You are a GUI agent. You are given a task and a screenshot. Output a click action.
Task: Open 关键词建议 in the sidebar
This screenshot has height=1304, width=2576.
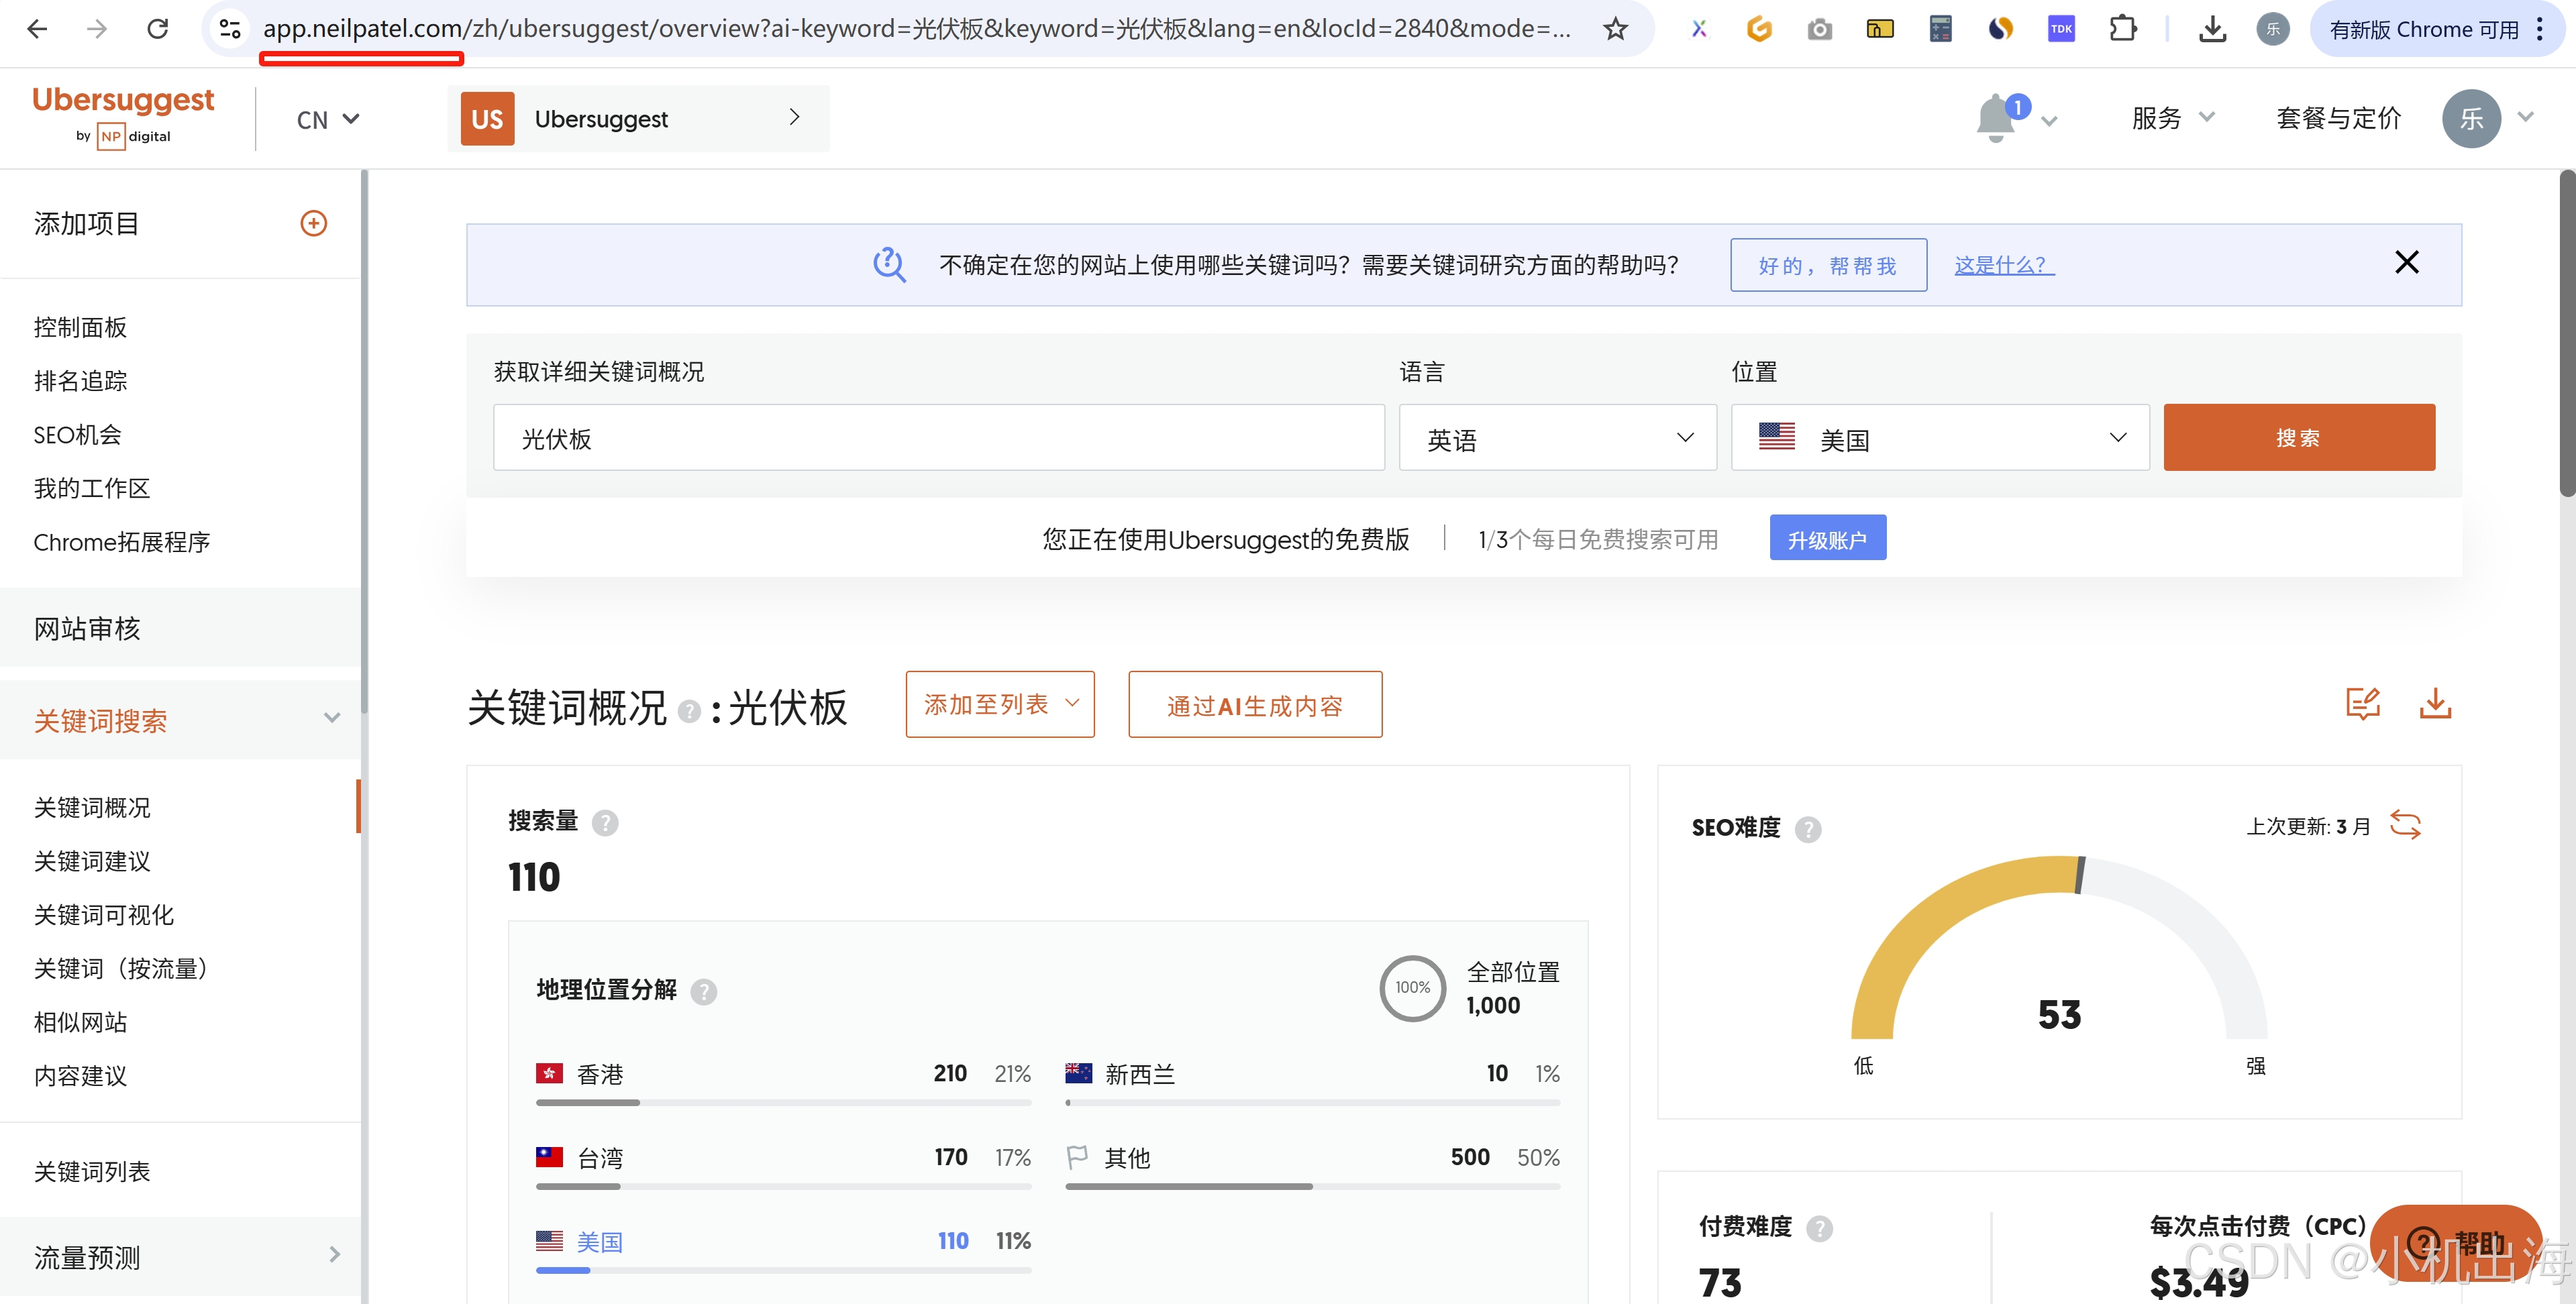click(92, 861)
